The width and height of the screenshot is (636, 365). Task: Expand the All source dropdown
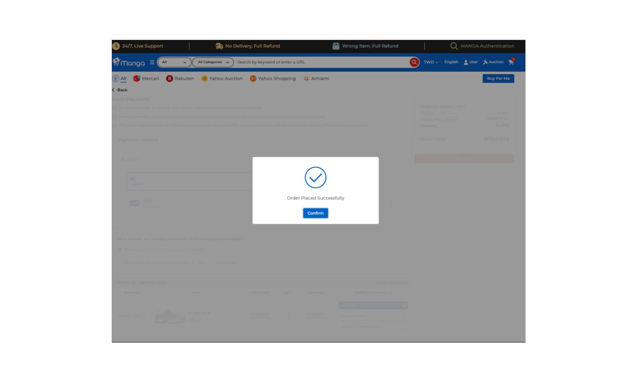(x=174, y=62)
